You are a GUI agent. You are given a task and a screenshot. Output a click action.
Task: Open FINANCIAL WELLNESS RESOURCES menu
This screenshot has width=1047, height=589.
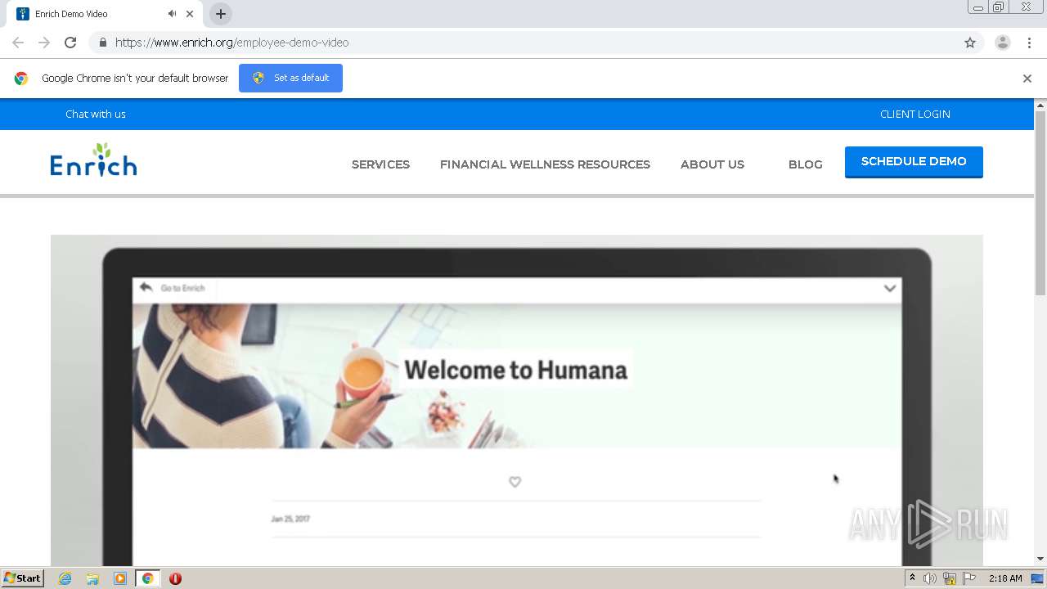click(x=545, y=164)
